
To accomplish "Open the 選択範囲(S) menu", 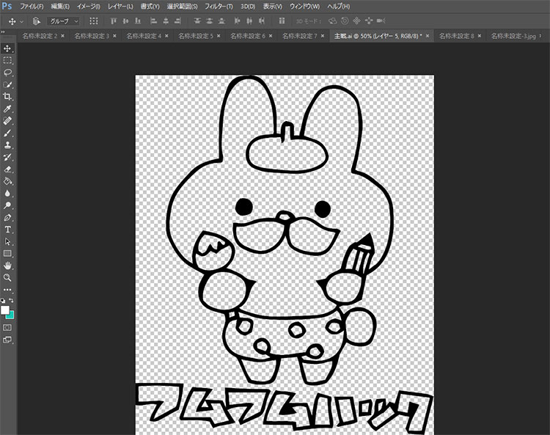I will (182, 7).
